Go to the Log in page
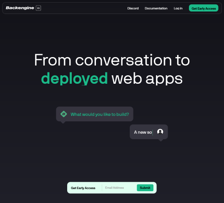Screen dimensions: 224x203 point(178,8)
